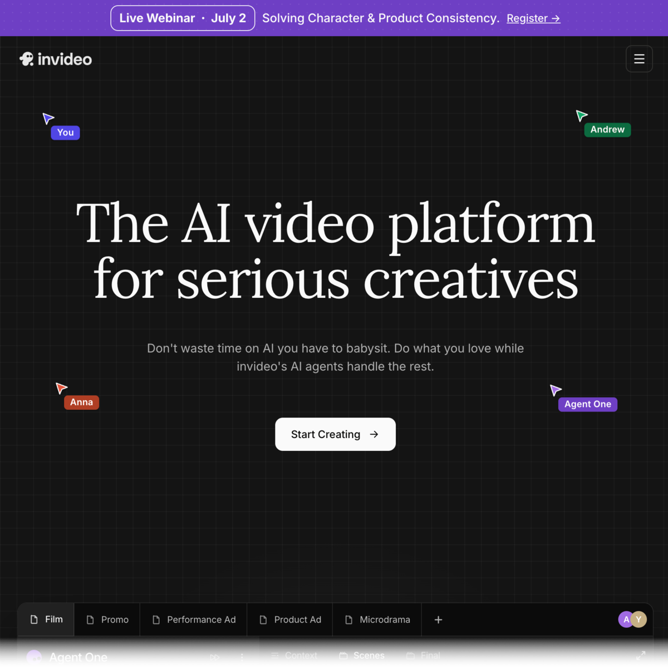The width and height of the screenshot is (668, 668).
Task: Open the Product Ad tab
Action: pos(290,620)
